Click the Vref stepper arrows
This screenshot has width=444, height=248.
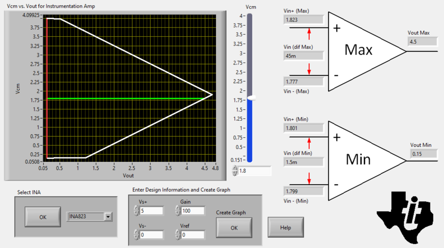(x=178, y=235)
